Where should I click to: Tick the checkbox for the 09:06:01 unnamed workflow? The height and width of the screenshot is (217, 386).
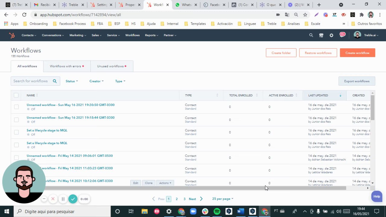(x=16, y=157)
